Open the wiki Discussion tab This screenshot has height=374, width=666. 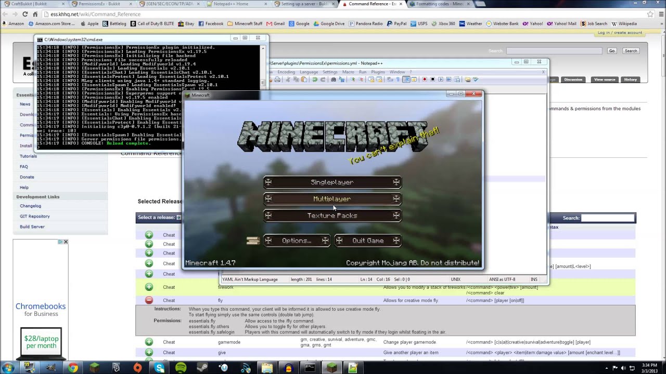coord(573,79)
